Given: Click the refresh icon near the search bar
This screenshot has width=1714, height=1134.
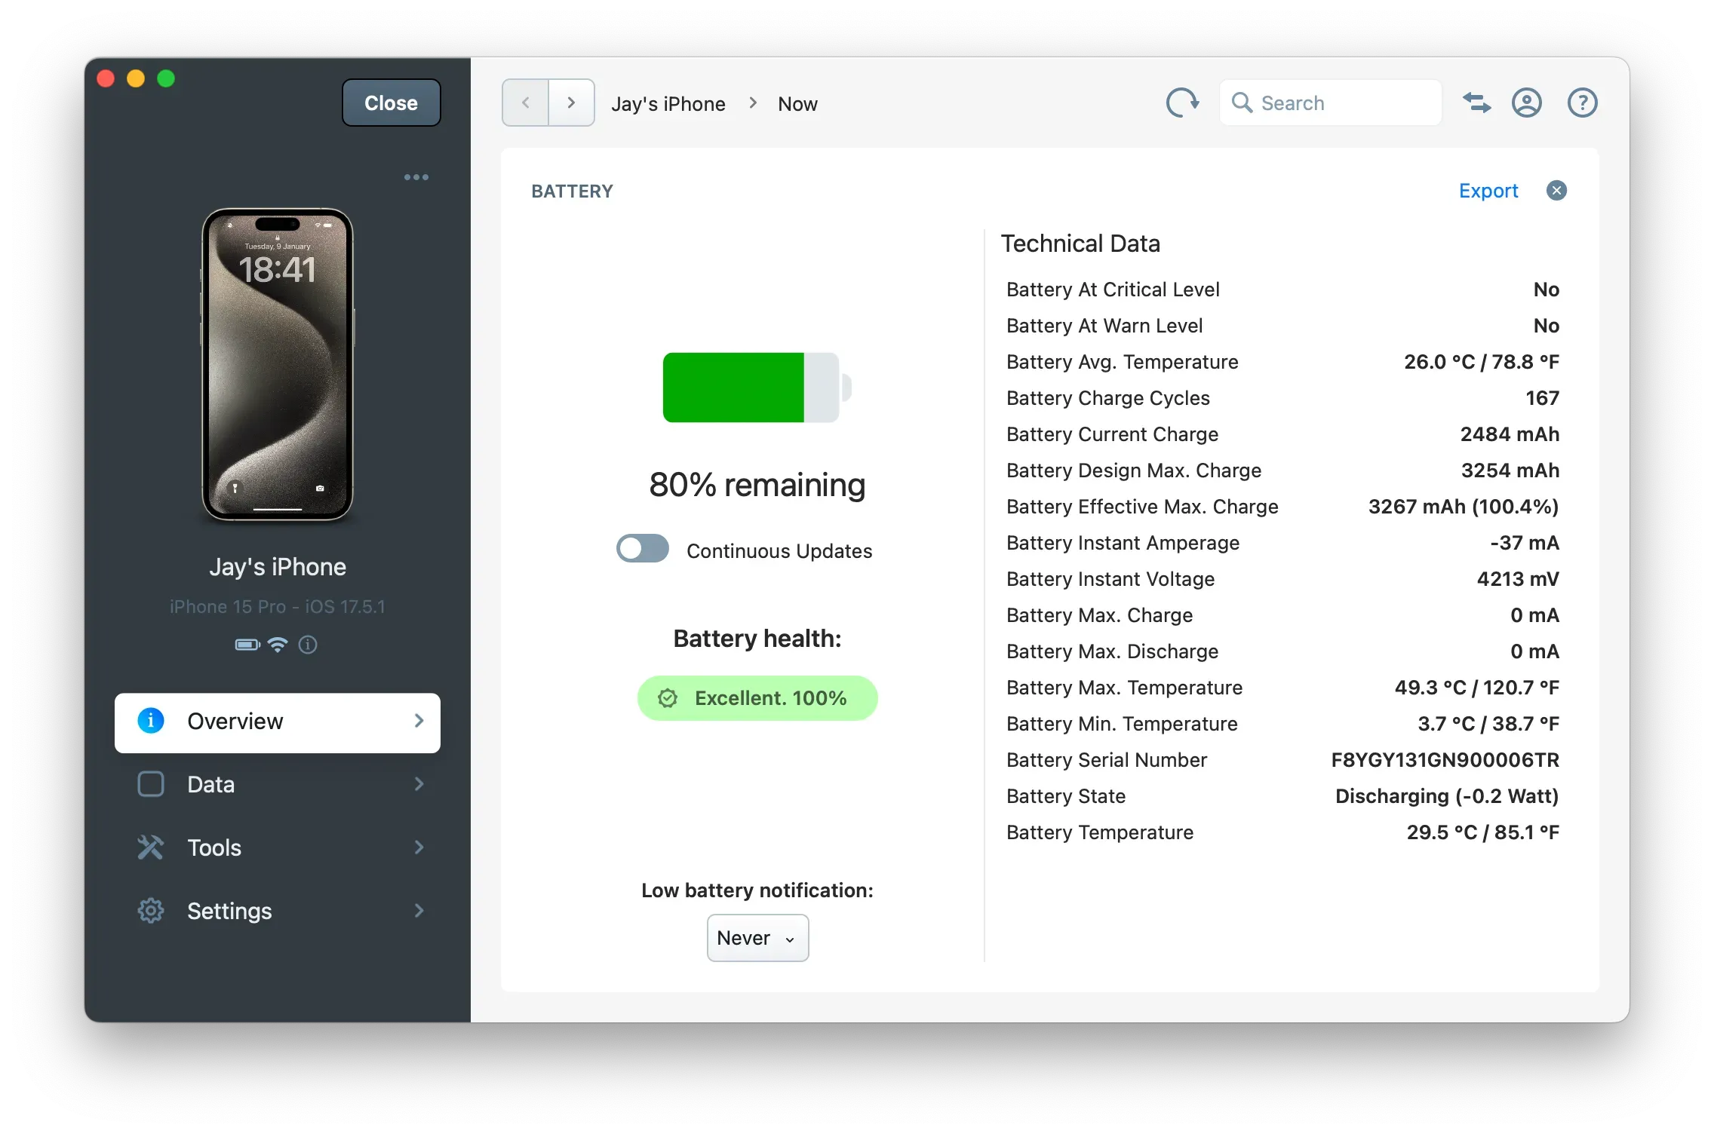Looking at the screenshot, I should click(x=1181, y=103).
